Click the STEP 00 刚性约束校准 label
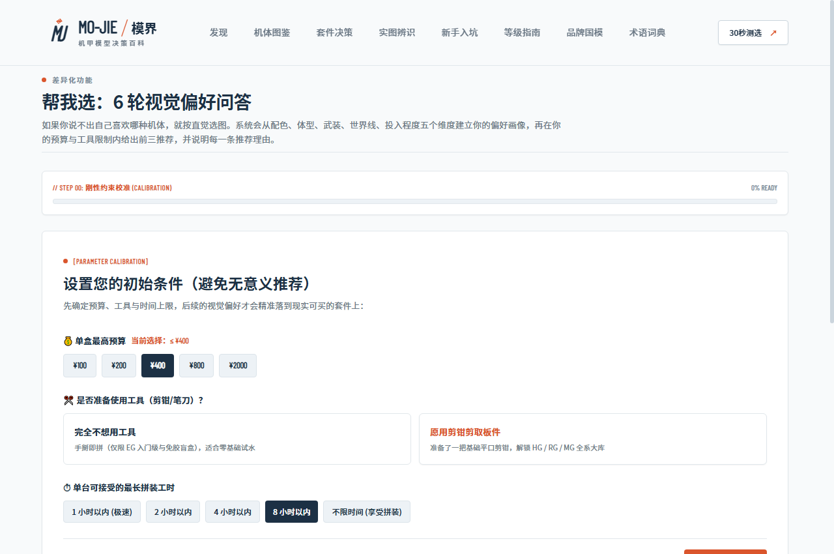Viewport: 834px width, 554px height. 112,188
